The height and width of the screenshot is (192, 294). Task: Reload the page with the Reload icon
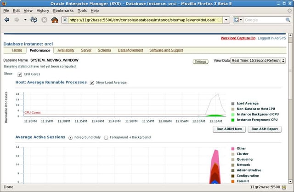click(34, 19)
